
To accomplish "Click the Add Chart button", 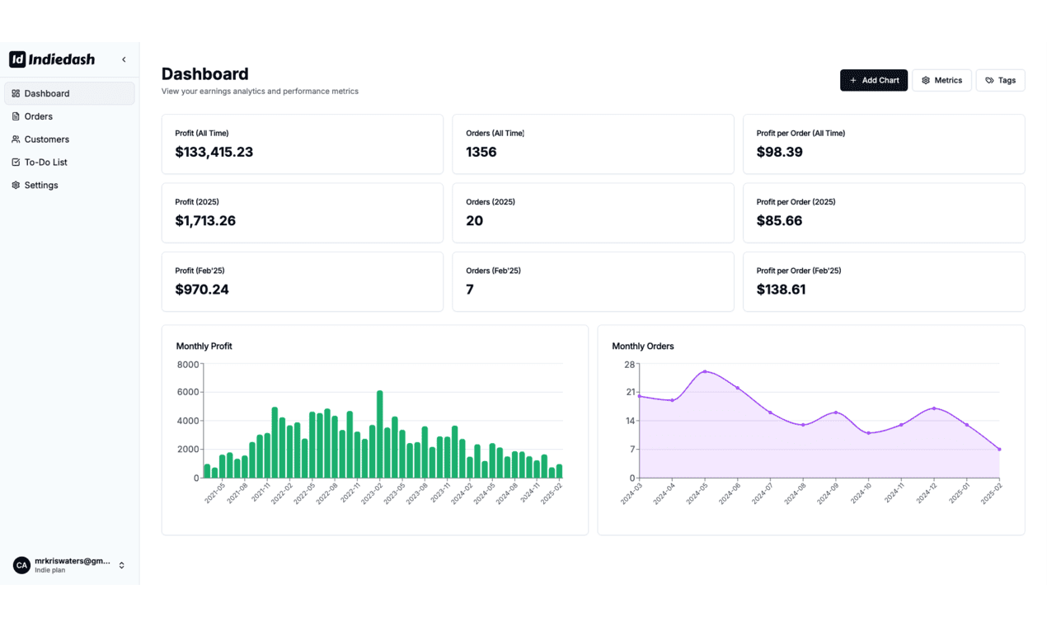I will (x=874, y=80).
